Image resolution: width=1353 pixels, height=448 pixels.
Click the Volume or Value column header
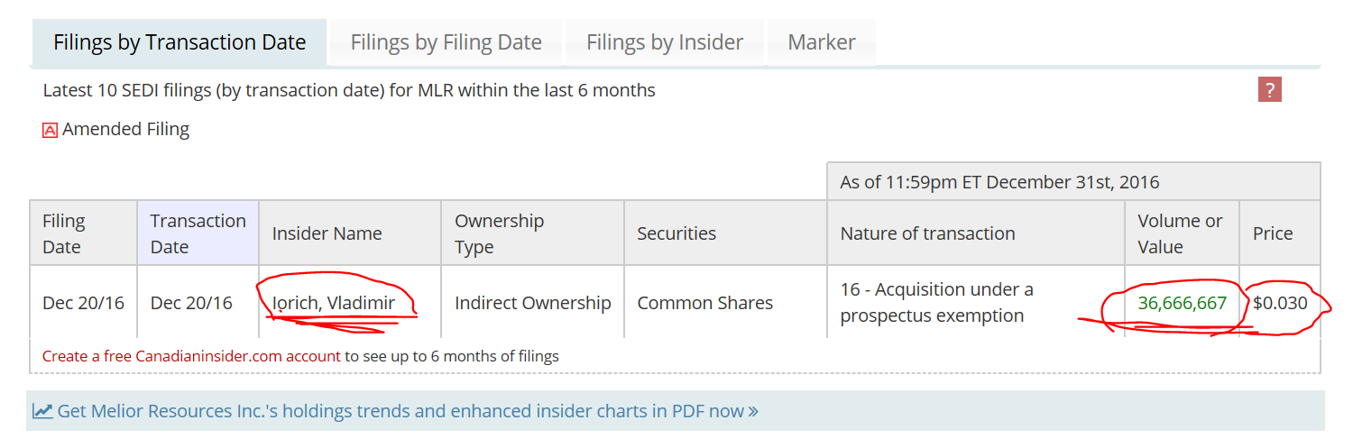tap(1180, 233)
